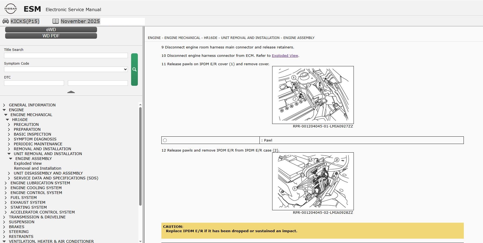Open the Symptom Code dropdown
The height and width of the screenshot is (243, 483).
pyautogui.click(x=66, y=69)
